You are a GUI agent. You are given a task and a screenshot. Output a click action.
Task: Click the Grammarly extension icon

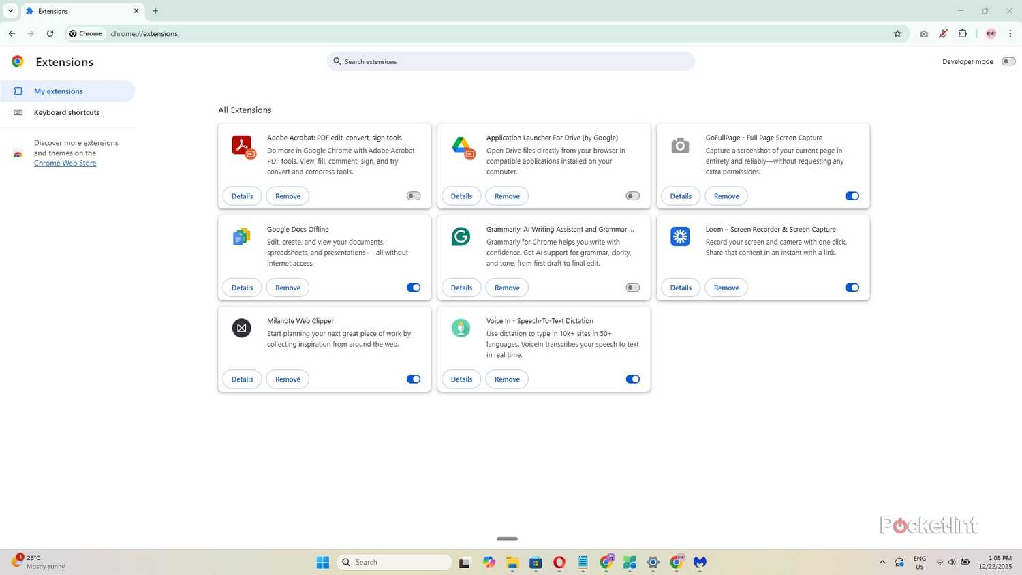(x=461, y=236)
